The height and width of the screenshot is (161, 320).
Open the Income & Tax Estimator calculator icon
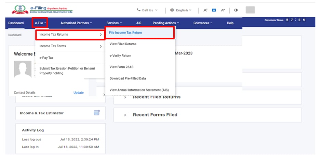click(97, 113)
